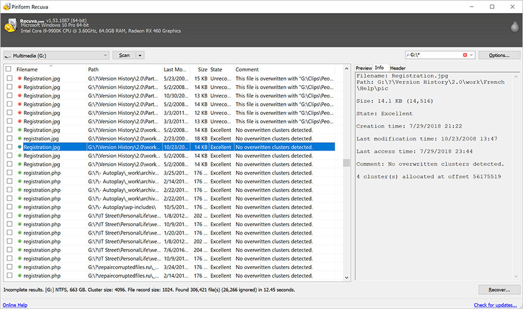Check the box for the 3/25/201 registration.php
The height and width of the screenshot is (309, 523).
tap(10, 173)
